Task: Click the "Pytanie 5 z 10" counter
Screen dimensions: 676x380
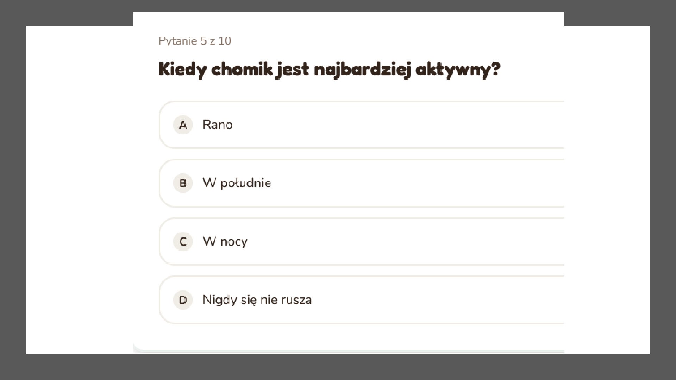Action: click(195, 41)
